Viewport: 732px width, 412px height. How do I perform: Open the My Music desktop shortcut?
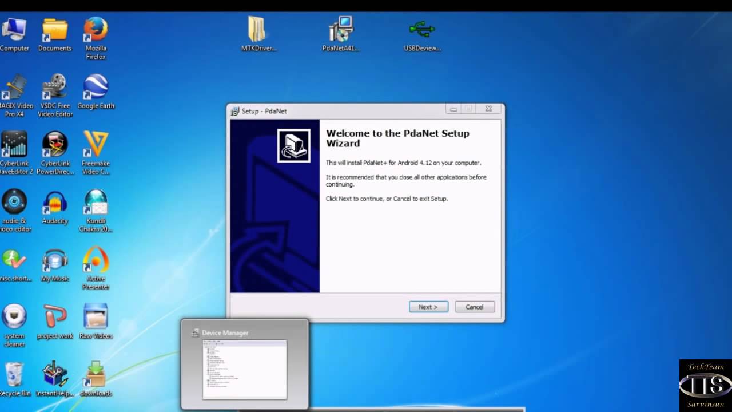coord(55,266)
